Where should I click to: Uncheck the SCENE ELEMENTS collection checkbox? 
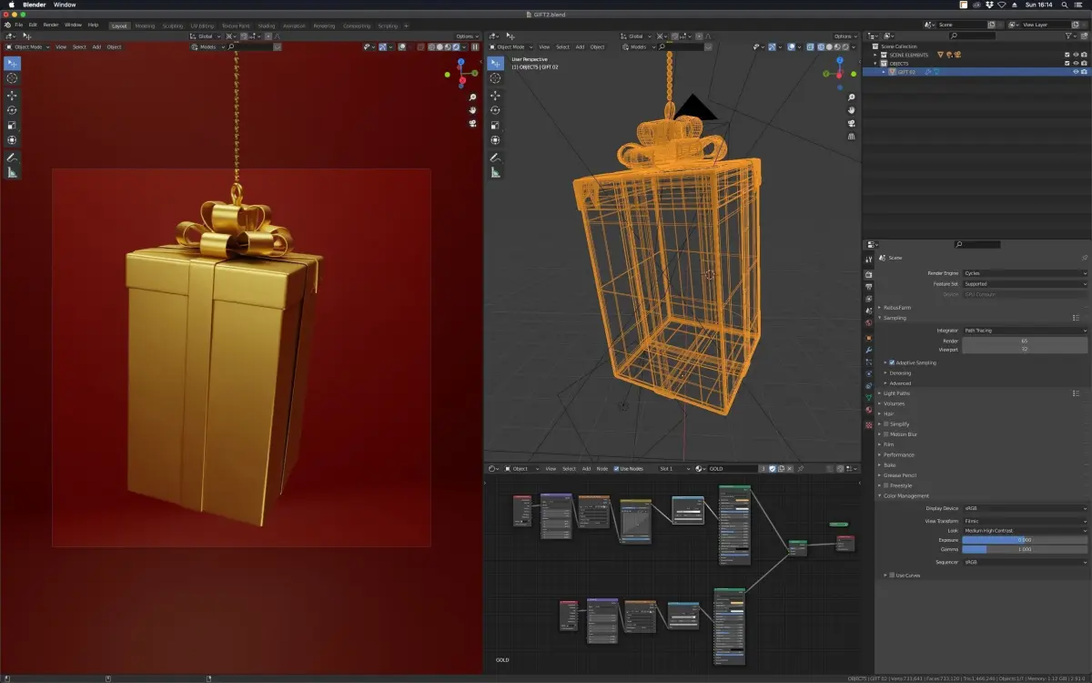click(1067, 55)
